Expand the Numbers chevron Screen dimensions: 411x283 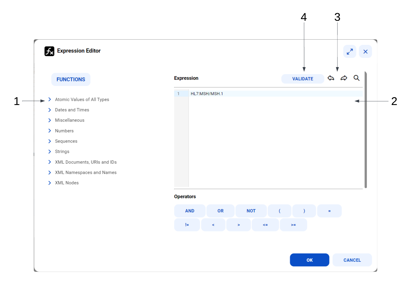50,131
